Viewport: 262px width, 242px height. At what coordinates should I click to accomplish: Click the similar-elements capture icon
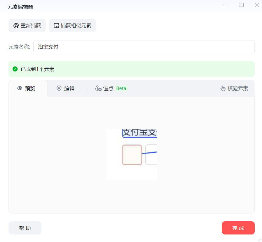click(56, 26)
